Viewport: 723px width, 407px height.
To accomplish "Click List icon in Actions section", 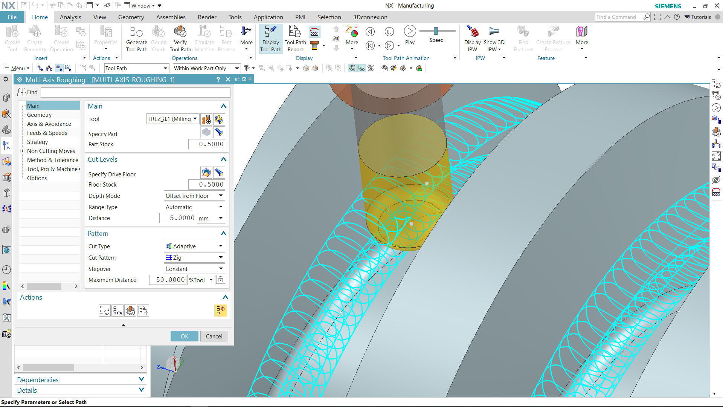I will tap(143, 311).
